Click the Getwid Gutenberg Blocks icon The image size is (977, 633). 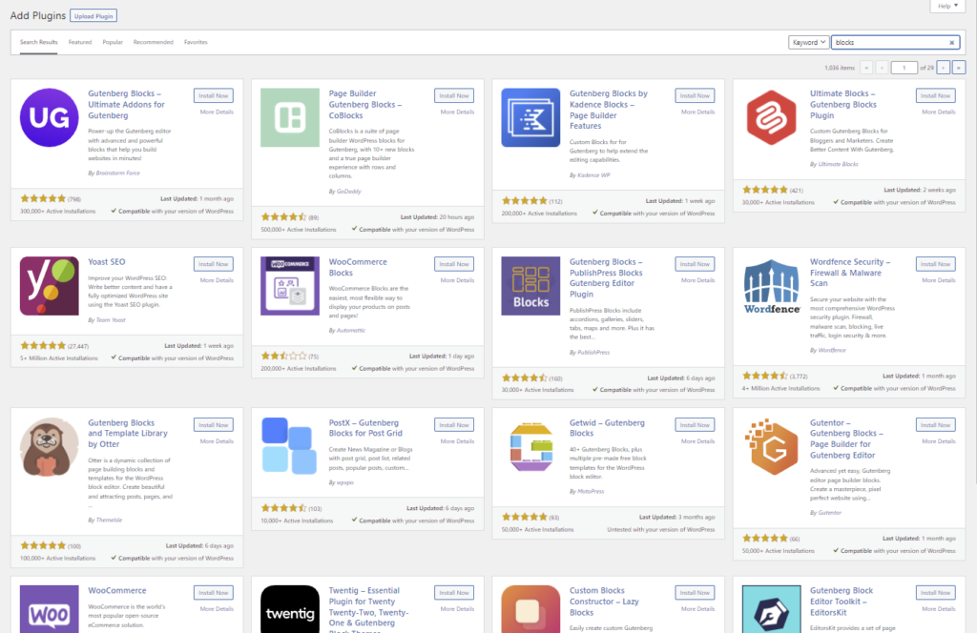click(530, 447)
